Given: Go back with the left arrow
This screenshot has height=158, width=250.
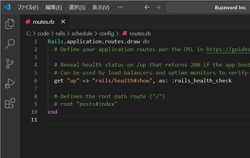Looking at the screenshot, I should (147, 7).
